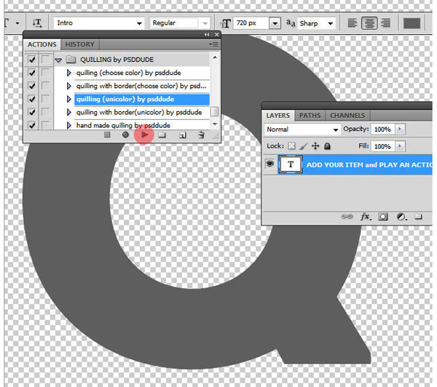This screenshot has height=387, width=437.
Task: Create new adjustment layer
Action: point(401,217)
